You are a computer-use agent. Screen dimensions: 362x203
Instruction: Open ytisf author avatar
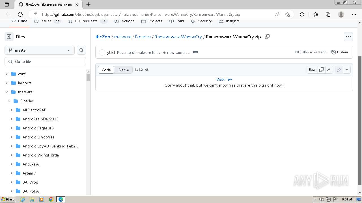[x=102, y=52]
